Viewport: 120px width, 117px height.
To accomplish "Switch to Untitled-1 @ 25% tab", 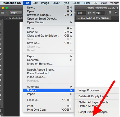I will [x=95, y=18].
